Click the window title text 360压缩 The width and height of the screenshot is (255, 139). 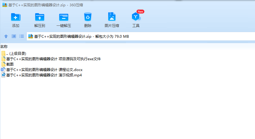pos(76,5)
